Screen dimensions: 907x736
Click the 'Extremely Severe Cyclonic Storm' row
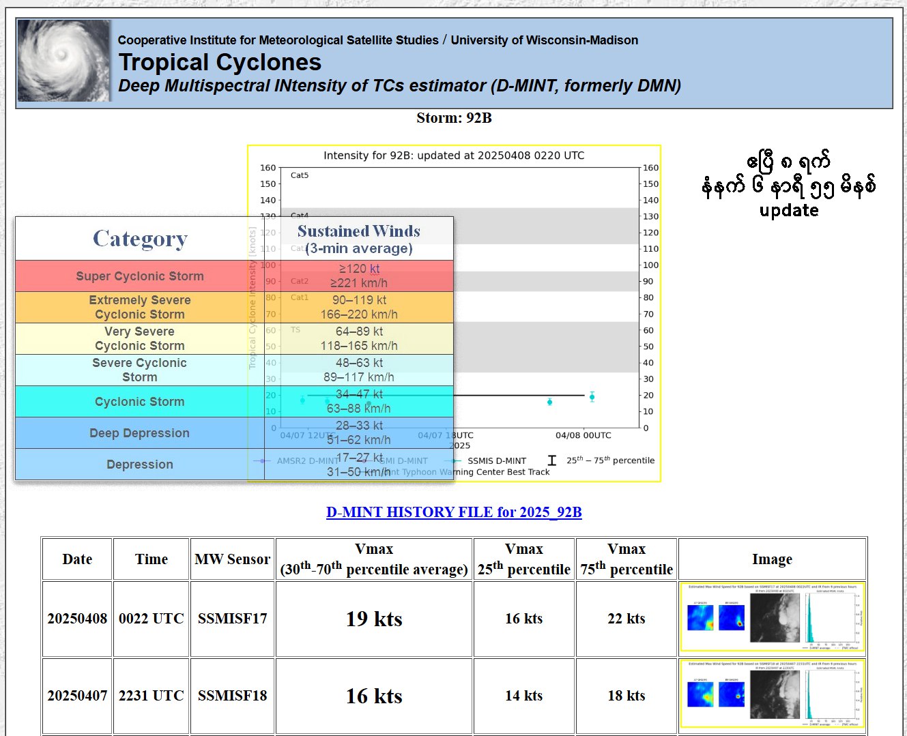click(234, 308)
